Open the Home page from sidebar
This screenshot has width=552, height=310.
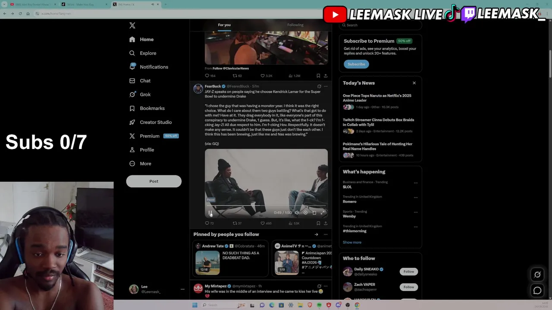(x=141, y=39)
